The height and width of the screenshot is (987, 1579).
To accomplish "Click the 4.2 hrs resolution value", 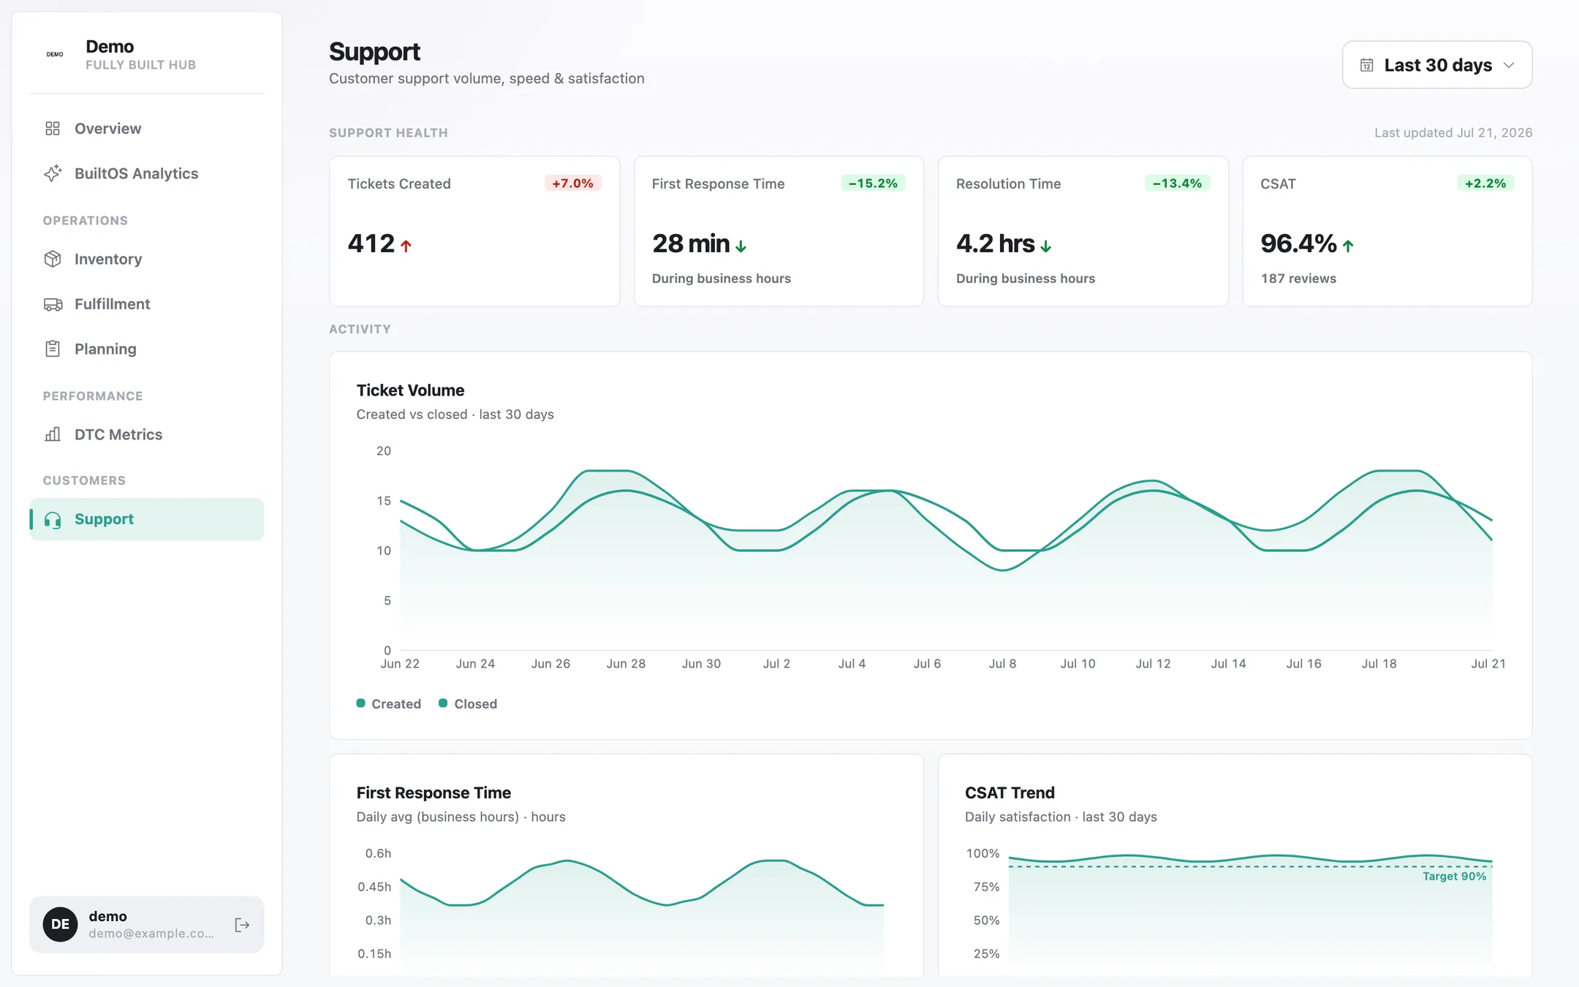I will 996,243.
